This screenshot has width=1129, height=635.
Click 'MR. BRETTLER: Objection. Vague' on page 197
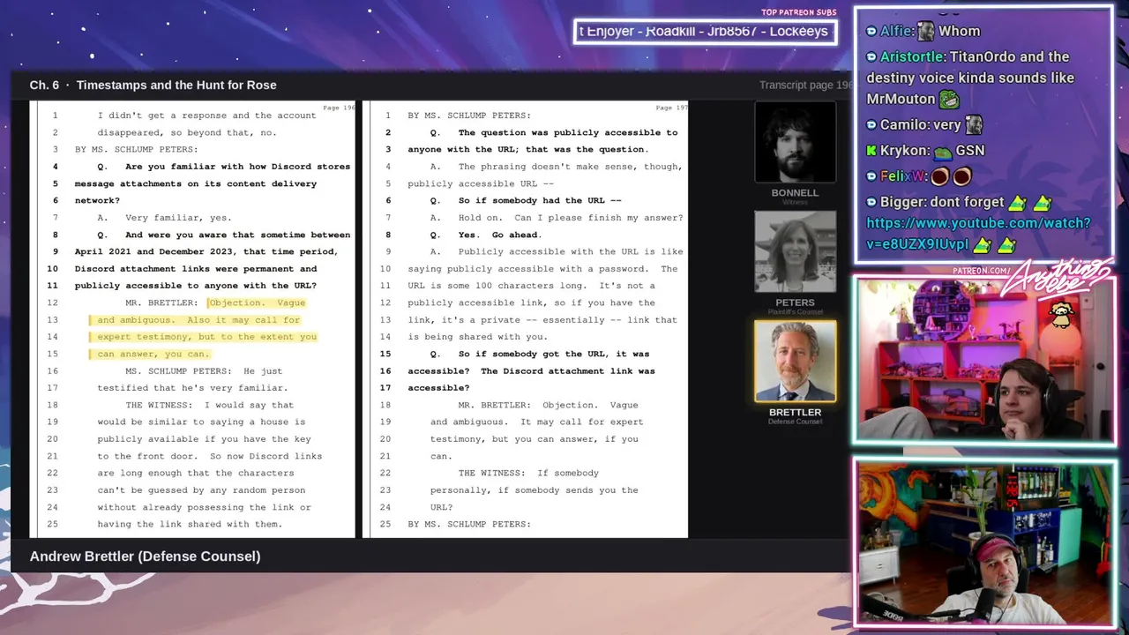pyautogui.click(x=548, y=405)
